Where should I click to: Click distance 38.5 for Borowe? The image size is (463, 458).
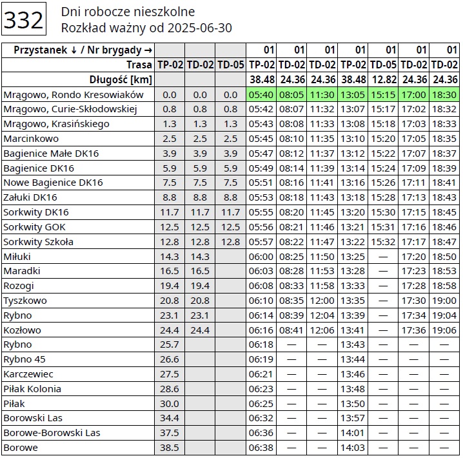coord(170,448)
